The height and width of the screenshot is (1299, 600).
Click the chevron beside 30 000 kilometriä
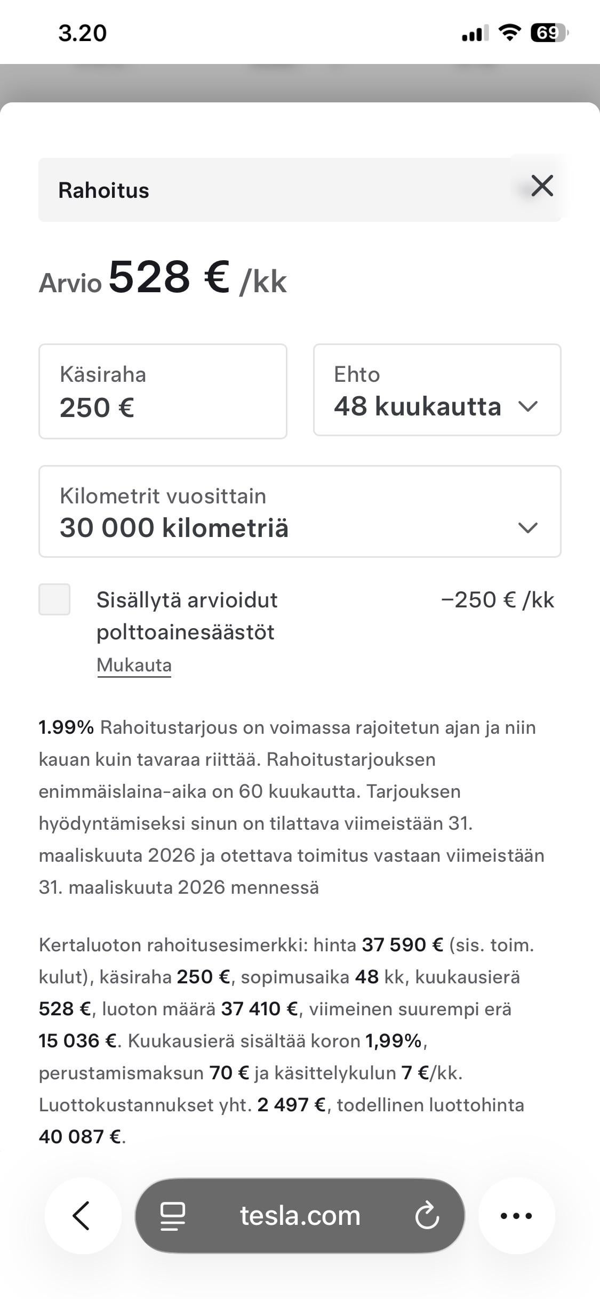pyautogui.click(x=527, y=528)
